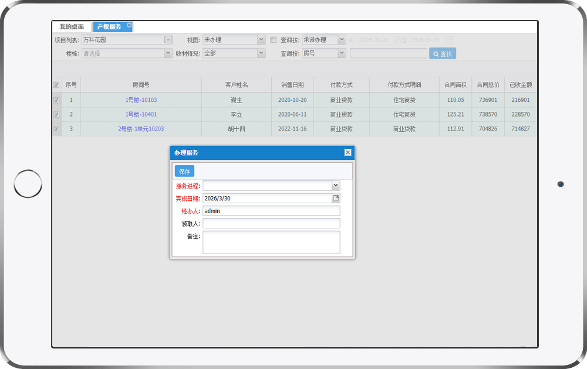Close the 办理服务 dialog

pos(348,152)
